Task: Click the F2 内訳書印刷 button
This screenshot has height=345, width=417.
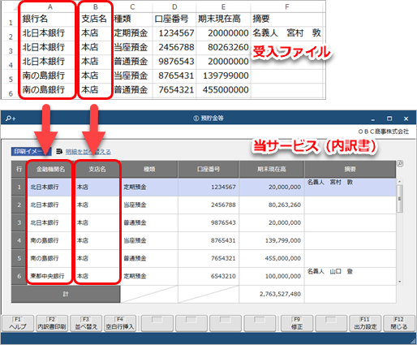Action: [52, 323]
